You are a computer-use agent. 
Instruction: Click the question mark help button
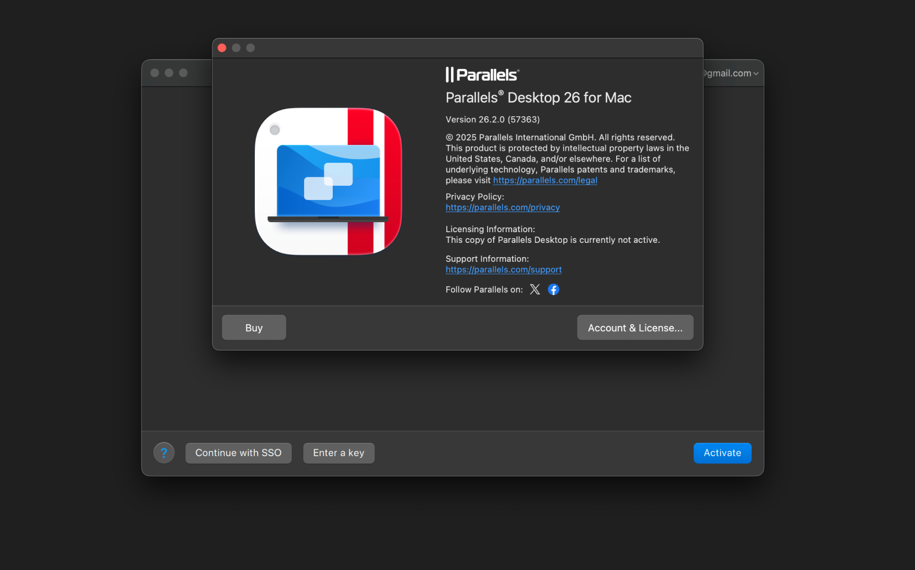[x=164, y=453]
